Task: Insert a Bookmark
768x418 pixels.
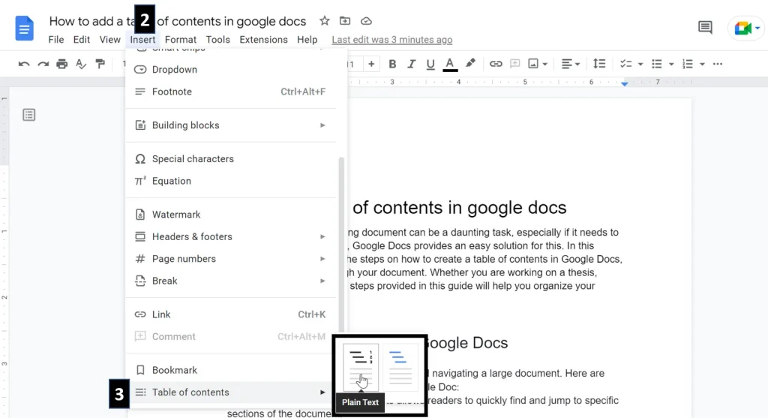Action: coord(231,370)
